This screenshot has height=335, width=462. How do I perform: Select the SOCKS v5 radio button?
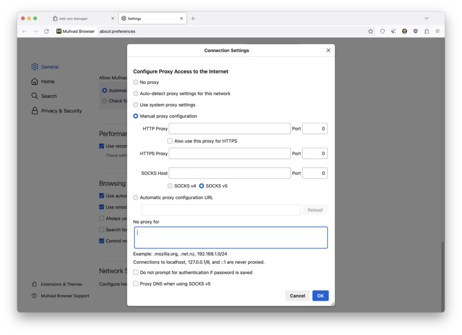pyautogui.click(x=202, y=186)
